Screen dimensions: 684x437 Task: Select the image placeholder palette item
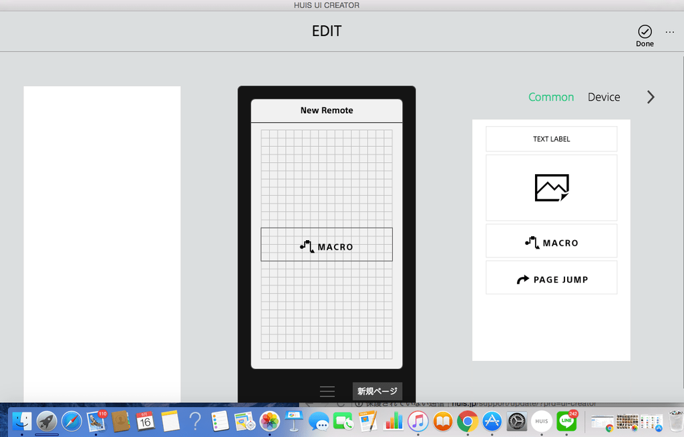[551, 187]
